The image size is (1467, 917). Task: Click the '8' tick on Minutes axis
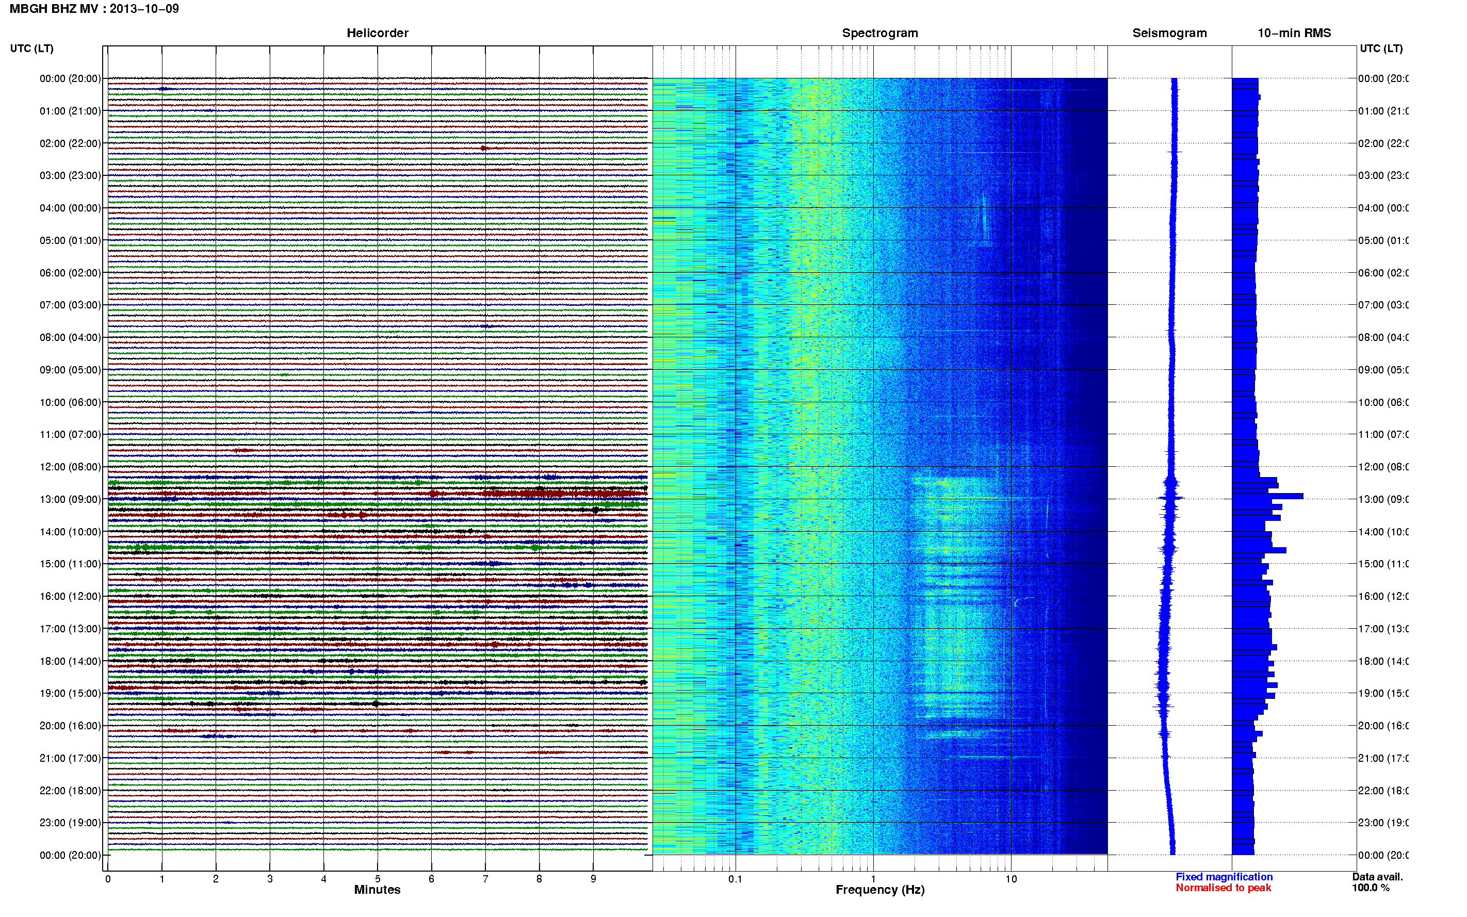coord(539,879)
